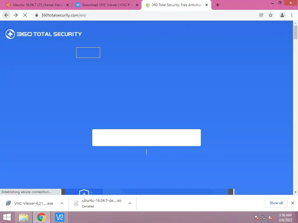Click the page scrollbar thumb

click(x=295, y=33)
